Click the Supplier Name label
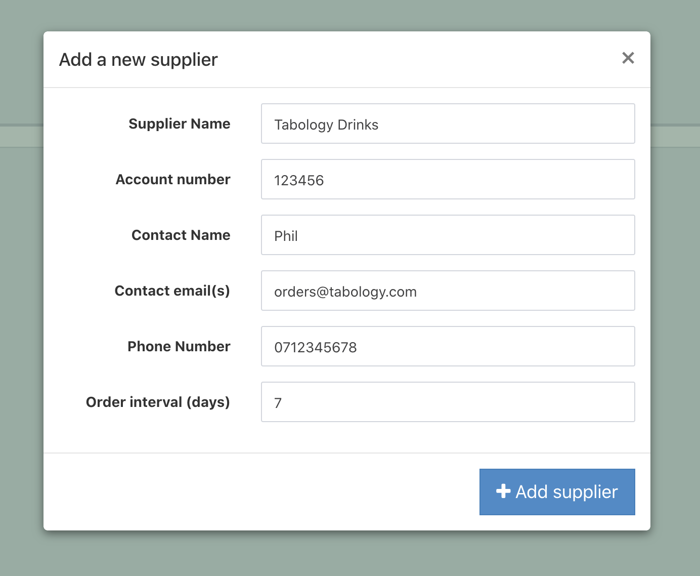700x576 pixels. click(179, 124)
